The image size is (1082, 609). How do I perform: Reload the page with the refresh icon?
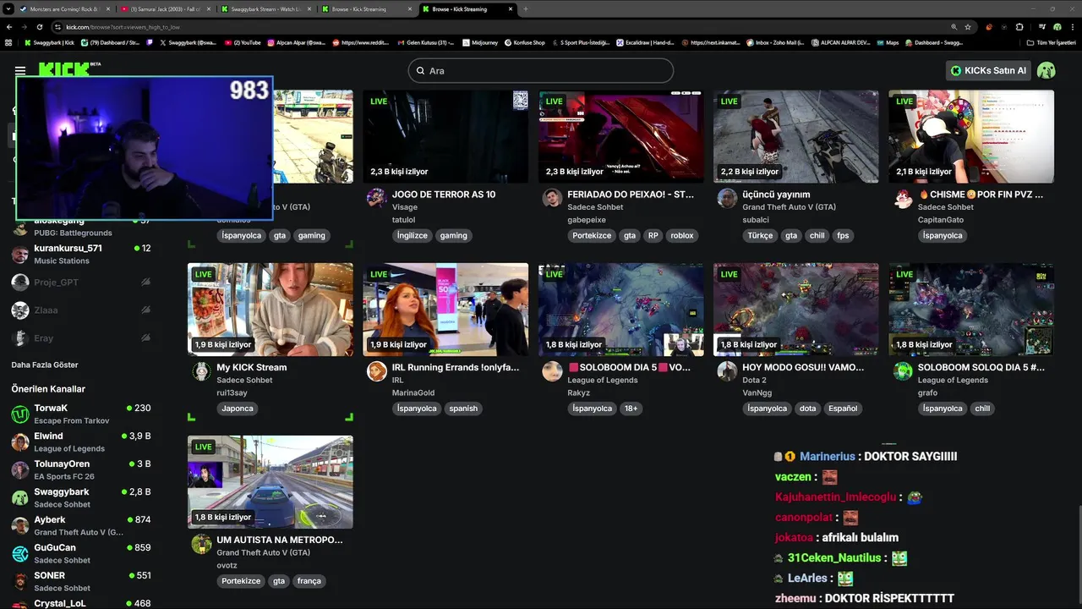tap(39, 26)
